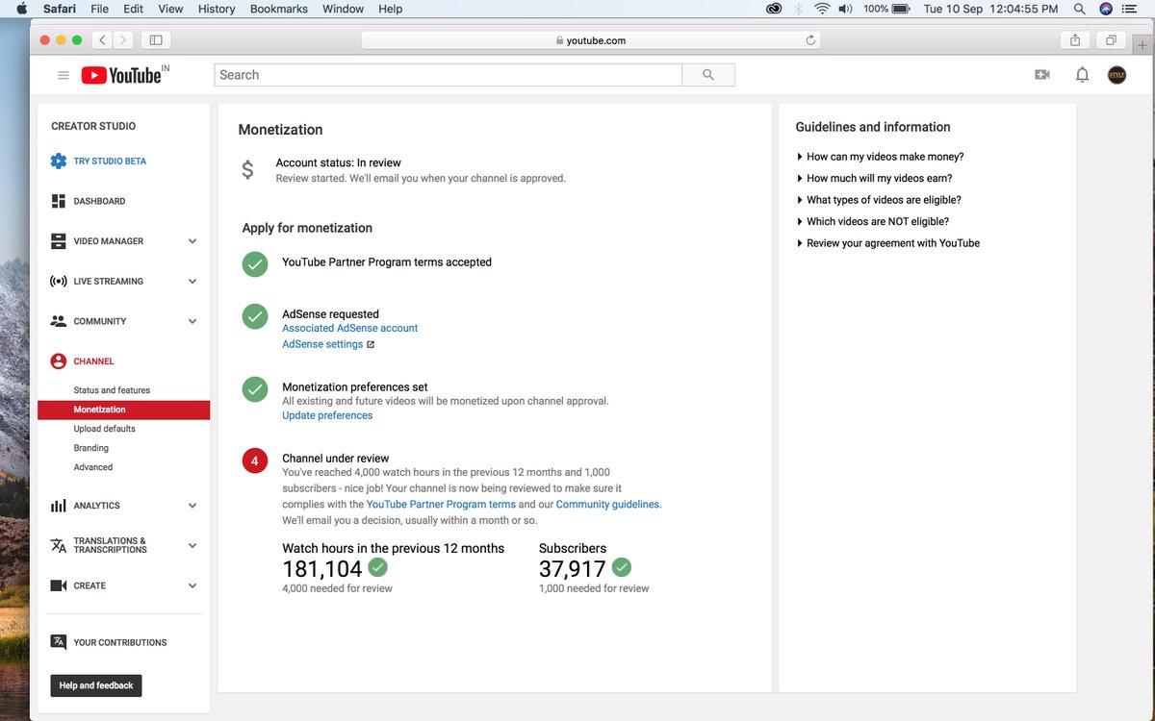Click the Safari address bar
The width and height of the screenshot is (1155, 721).
592,40
